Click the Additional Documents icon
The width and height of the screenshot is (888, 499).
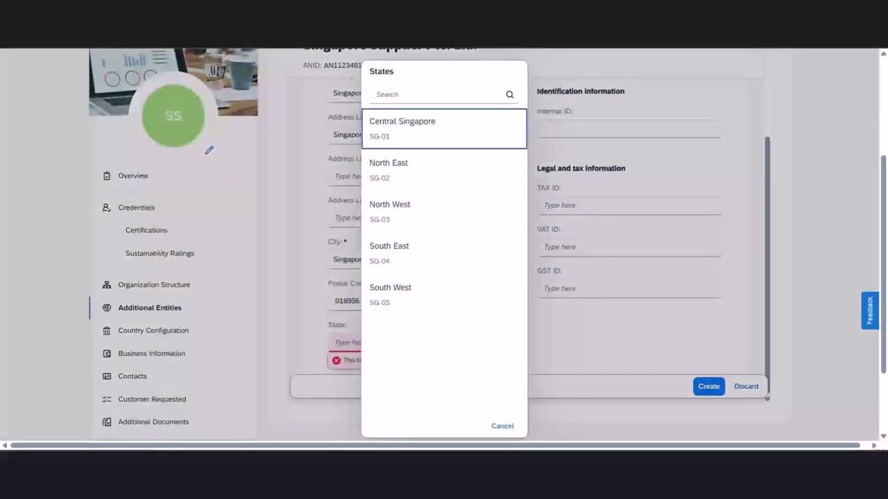pyautogui.click(x=106, y=422)
